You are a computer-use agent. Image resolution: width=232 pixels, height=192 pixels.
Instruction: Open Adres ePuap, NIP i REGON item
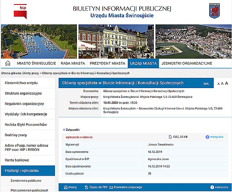[28, 148]
